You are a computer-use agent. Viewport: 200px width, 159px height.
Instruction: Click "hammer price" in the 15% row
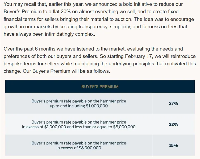click(114, 143)
